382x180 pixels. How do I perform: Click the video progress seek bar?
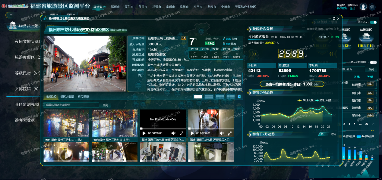[x=163, y=128]
